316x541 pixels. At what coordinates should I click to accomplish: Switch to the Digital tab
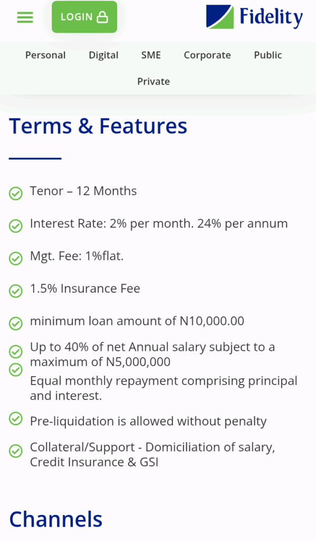pyautogui.click(x=103, y=55)
